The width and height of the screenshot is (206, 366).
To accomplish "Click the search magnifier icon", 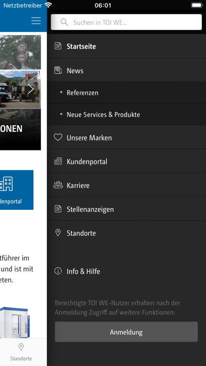I will coord(64,23).
